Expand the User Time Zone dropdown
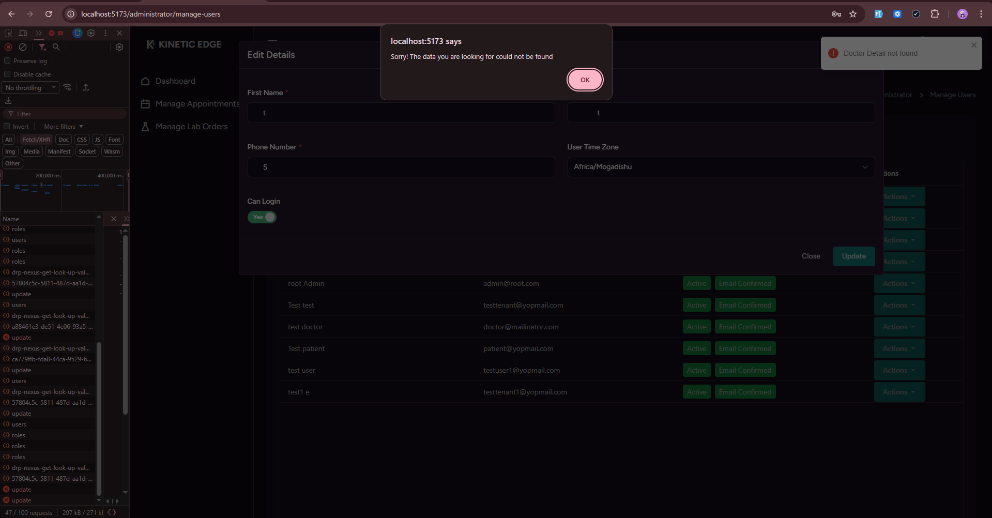The width and height of the screenshot is (992, 518). click(x=721, y=167)
